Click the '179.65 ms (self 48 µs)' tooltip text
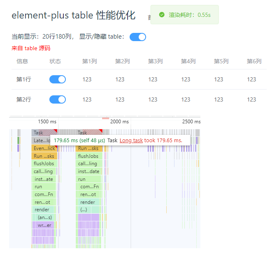 79,141
